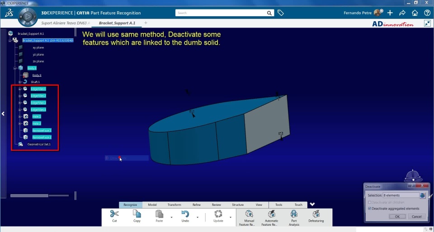The width and height of the screenshot is (434, 232).
Task: Switch to the Refine tab
Action: (197, 204)
